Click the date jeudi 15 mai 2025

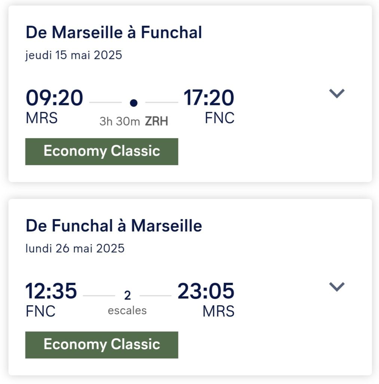pyautogui.click(x=74, y=55)
